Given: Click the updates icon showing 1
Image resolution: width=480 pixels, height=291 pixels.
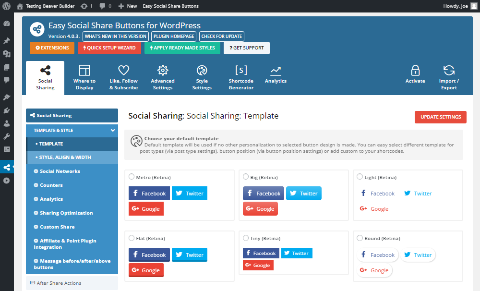Looking at the screenshot, I should click(x=86, y=6).
